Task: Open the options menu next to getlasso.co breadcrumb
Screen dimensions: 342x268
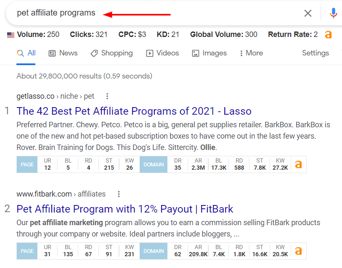Action: [107, 96]
